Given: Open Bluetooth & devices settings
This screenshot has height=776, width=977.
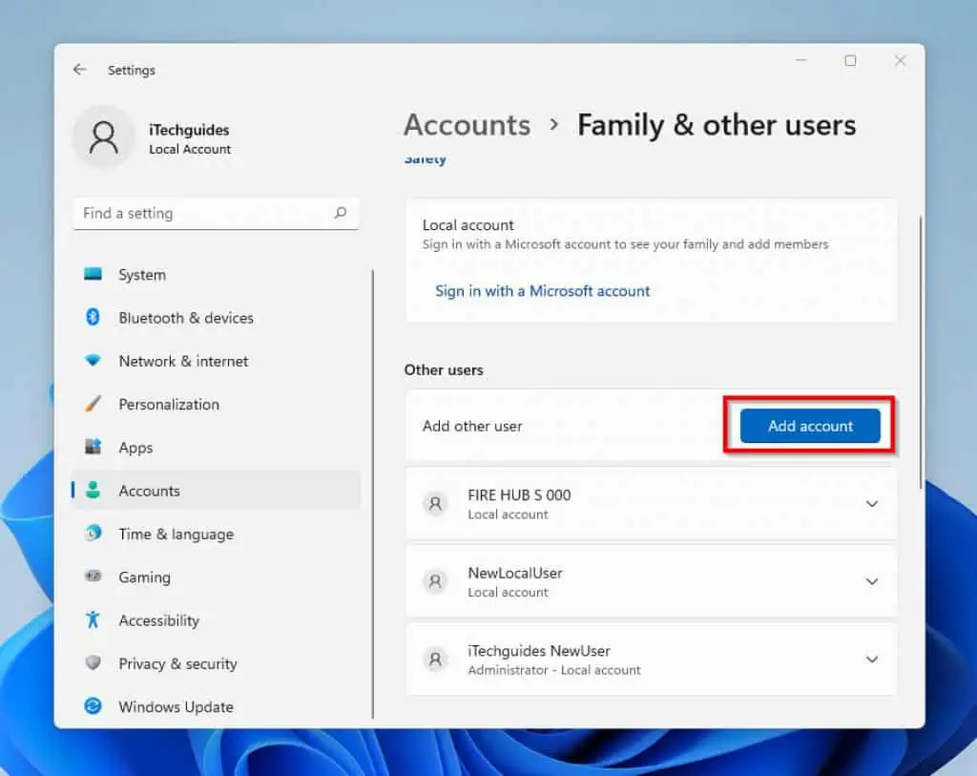Looking at the screenshot, I should [x=93, y=318].
